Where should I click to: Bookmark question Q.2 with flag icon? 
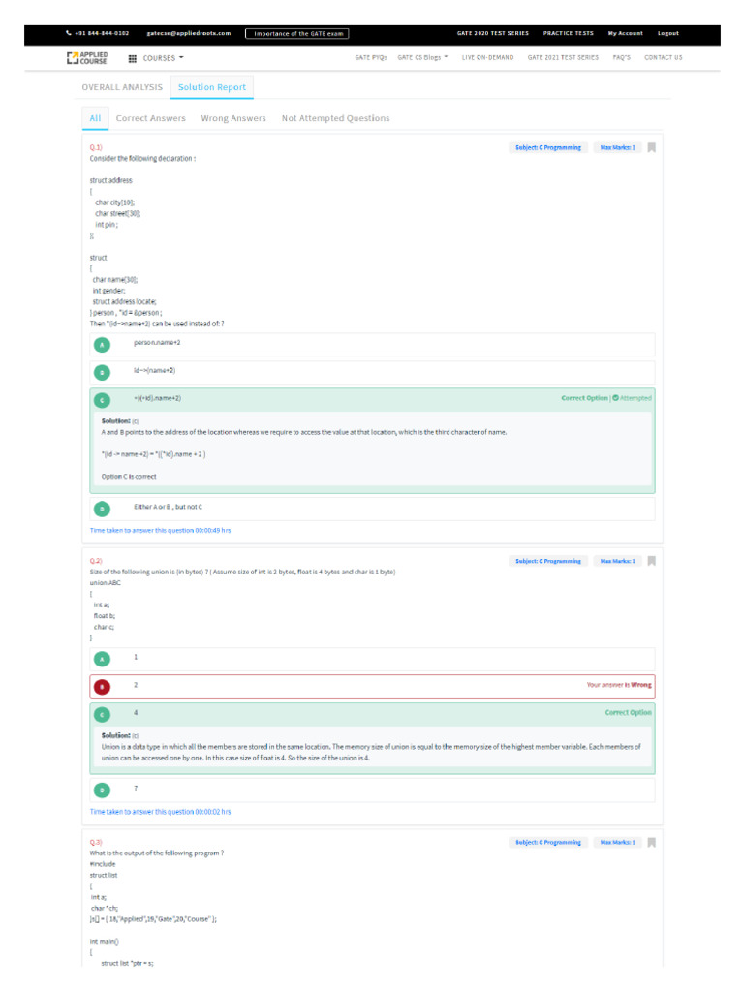click(652, 561)
